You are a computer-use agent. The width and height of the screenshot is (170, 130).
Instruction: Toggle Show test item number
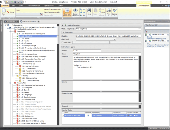[67, 12]
